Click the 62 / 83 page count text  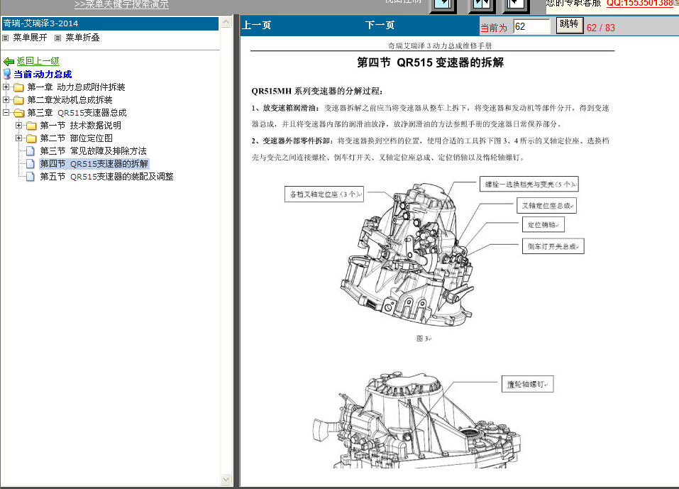[601, 28]
